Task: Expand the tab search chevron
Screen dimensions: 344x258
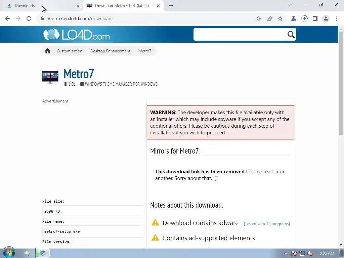Action: point(290,5)
